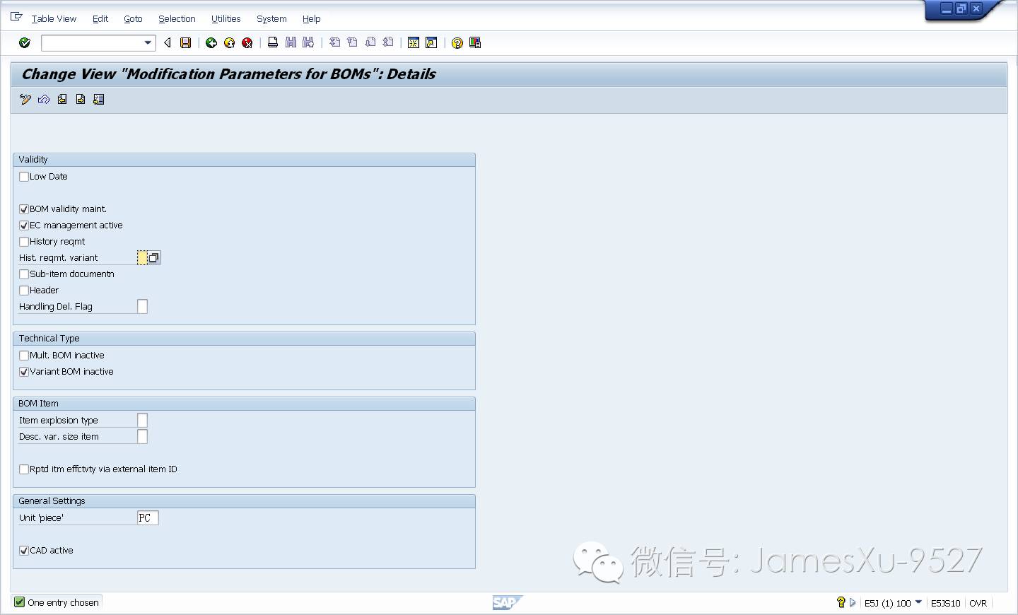Click the Other Entry icon in the application toolbar
This screenshot has height=615, width=1018.
coord(99,99)
